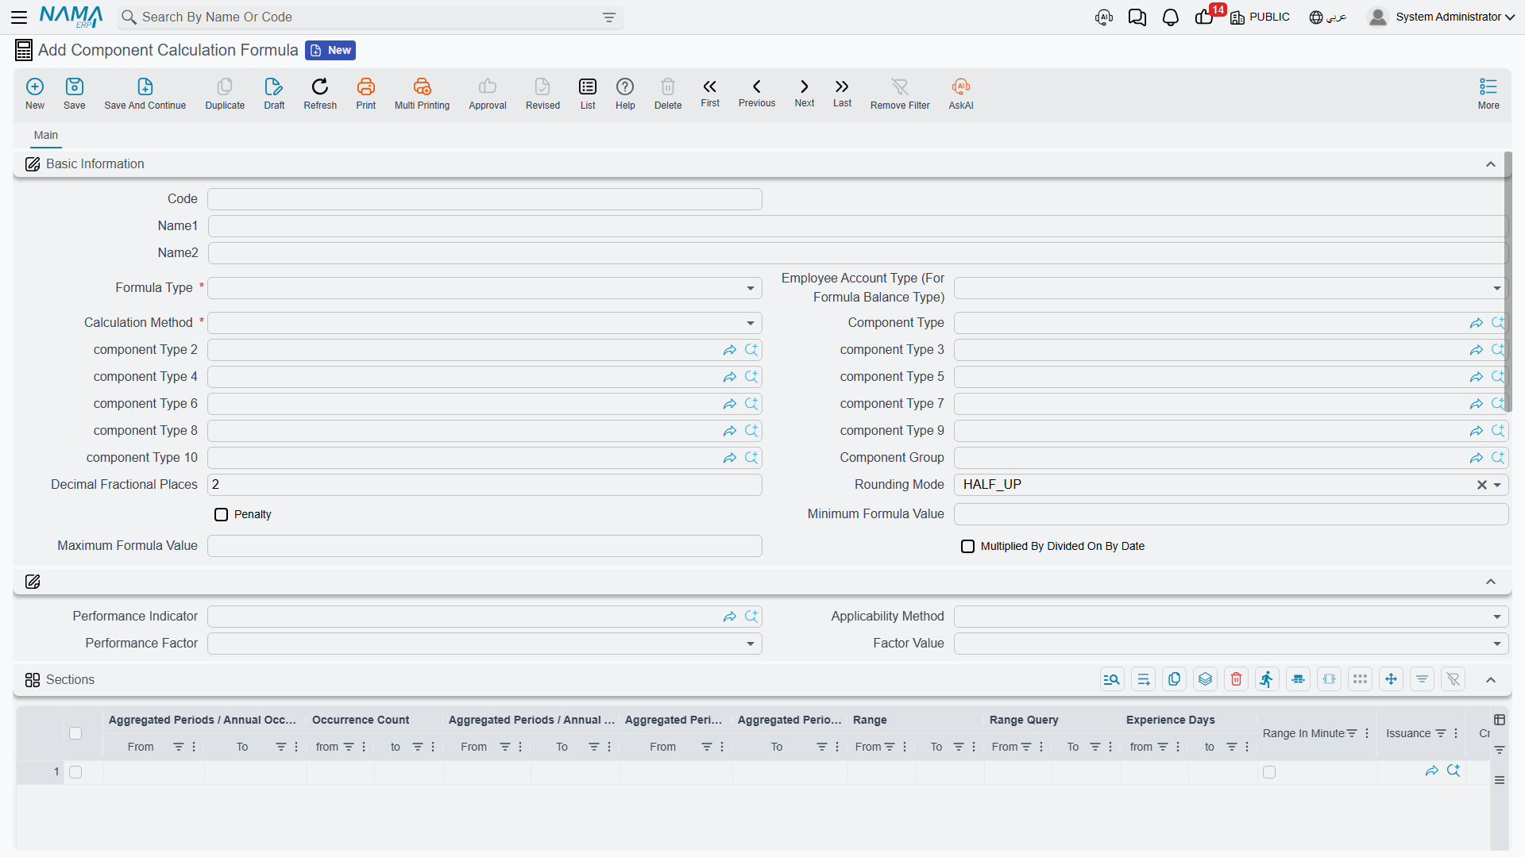Open the Rounding Mode dropdown arrow
Screen dimensions: 1525x857
coord(1497,485)
